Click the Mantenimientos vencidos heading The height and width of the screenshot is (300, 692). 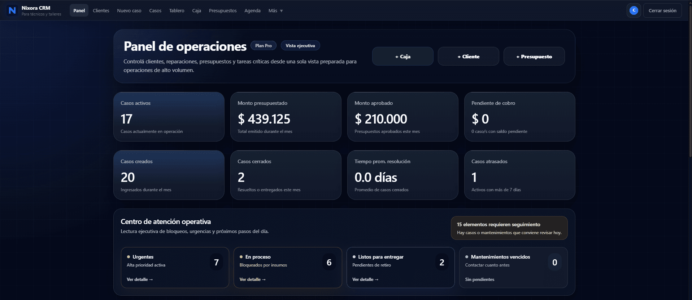coord(500,257)
